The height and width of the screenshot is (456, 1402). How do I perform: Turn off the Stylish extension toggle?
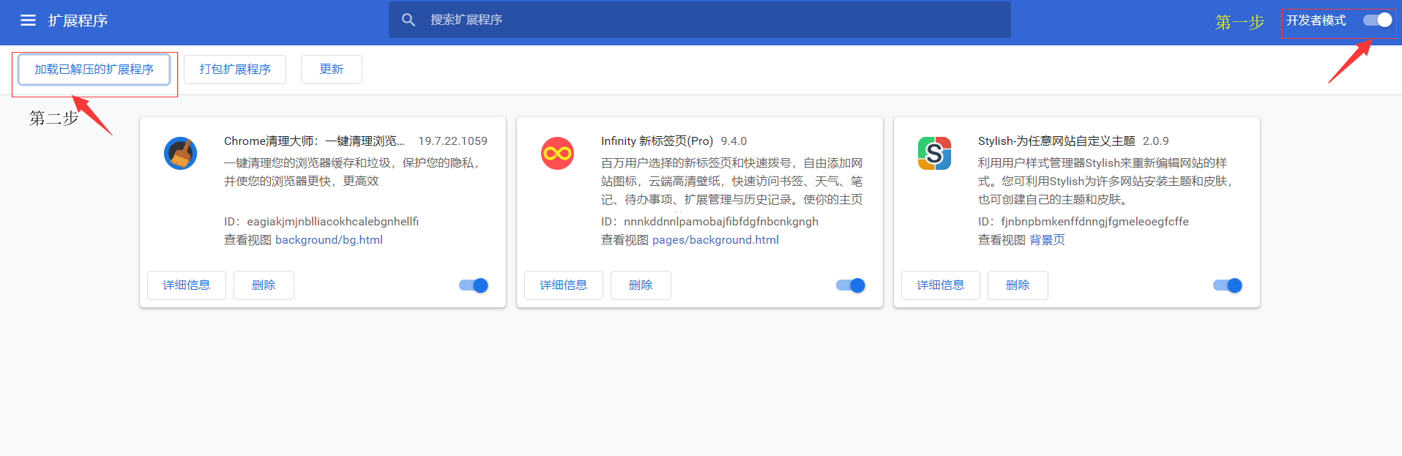[1228, 285]
